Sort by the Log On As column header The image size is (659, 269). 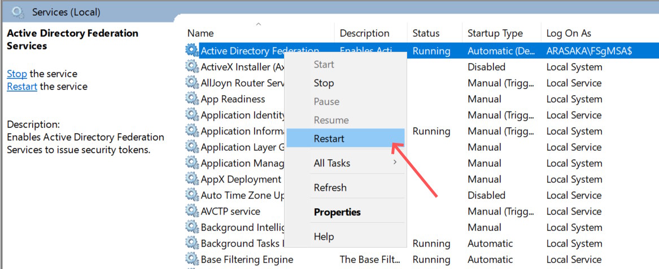[x=568, y=33]
